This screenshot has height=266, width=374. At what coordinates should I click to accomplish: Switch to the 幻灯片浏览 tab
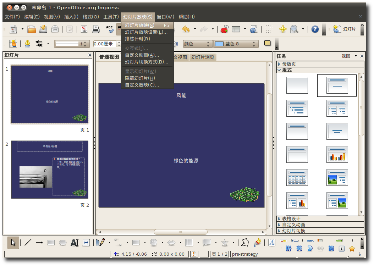(203, 57)
